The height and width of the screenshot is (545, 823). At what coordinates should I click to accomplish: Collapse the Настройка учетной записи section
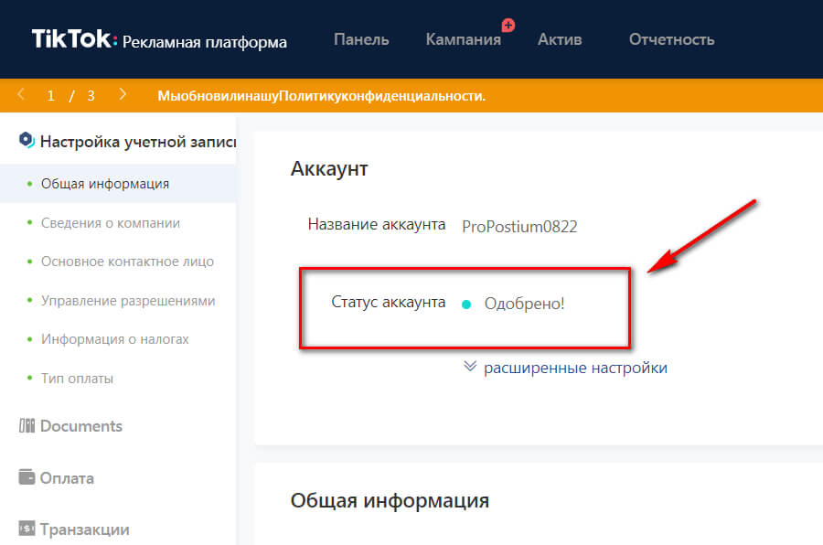point(137,140)
